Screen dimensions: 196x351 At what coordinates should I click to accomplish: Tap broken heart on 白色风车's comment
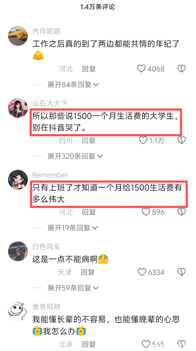point(181,272)
